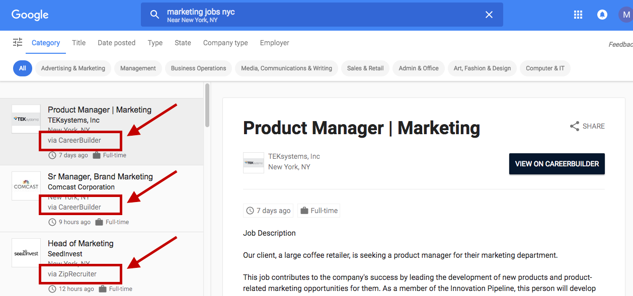
Task: Click the search magnifier icon
Action: click(155, 15)
